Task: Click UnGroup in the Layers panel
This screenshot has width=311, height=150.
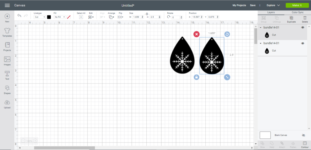Action: point(277,19)
